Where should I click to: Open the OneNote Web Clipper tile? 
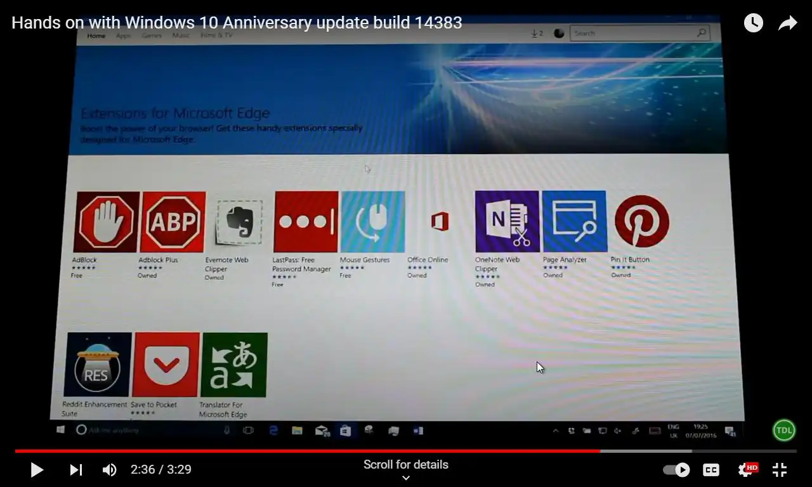[x=507, y=221]
